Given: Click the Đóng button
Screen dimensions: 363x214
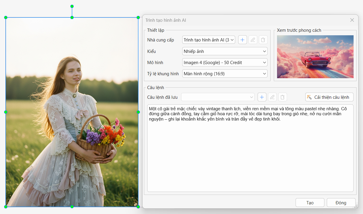Looking at the screenshot, I should [x=341, y=203].
